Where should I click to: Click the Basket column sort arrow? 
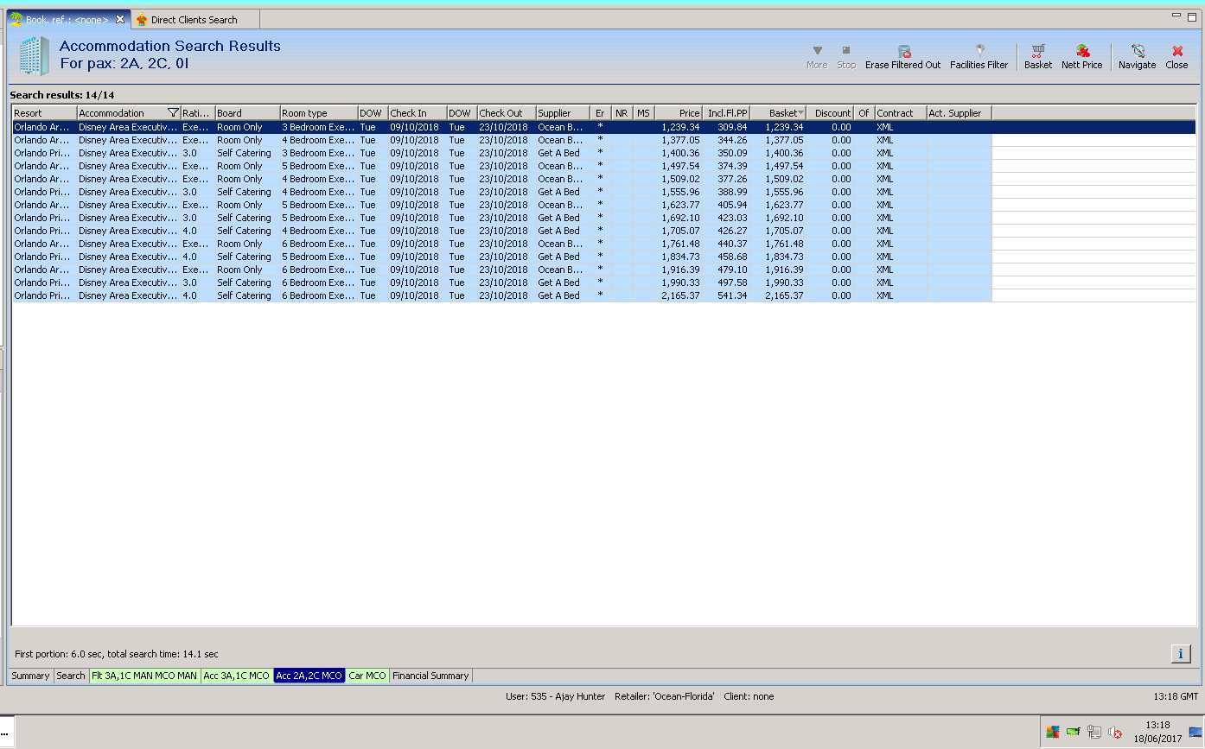(800, 113)
